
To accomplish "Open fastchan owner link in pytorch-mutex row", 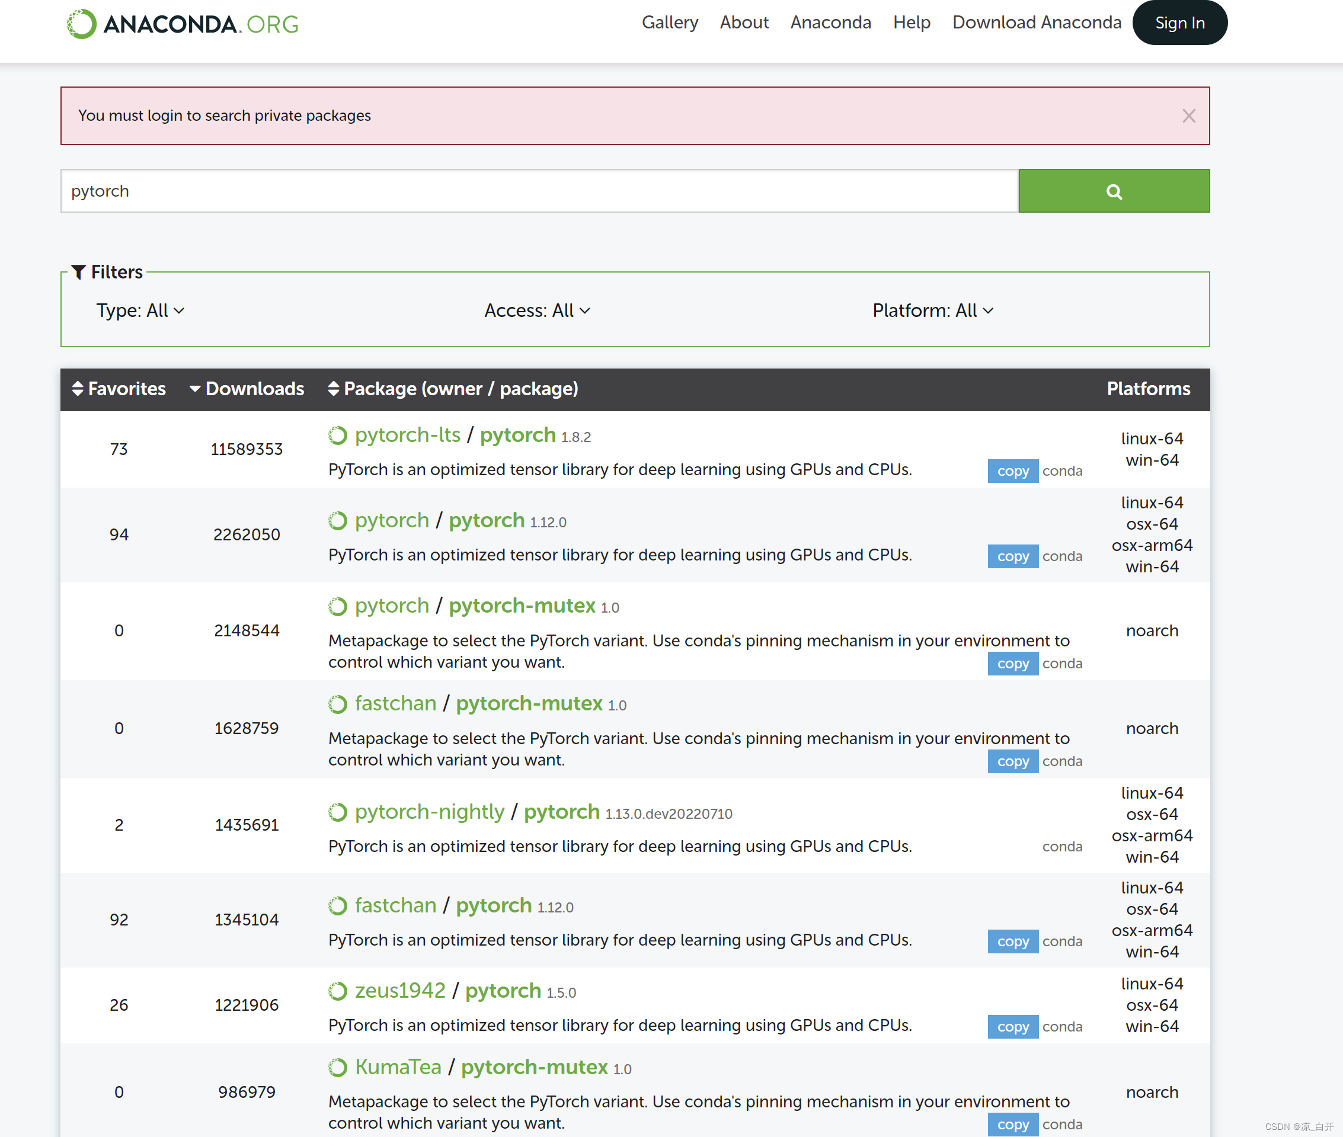I will pyautogui.click(x=396, y=703).
